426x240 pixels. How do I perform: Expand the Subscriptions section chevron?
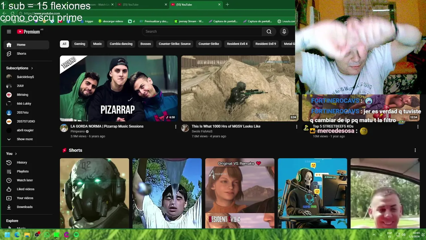pos(32,68)
